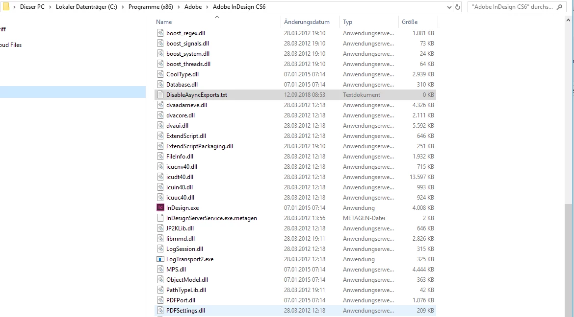Viewport: 574px width, 317px height.
Task: Click the InDesignServerService.exe.metagen file icon
Action: (160, 218)
